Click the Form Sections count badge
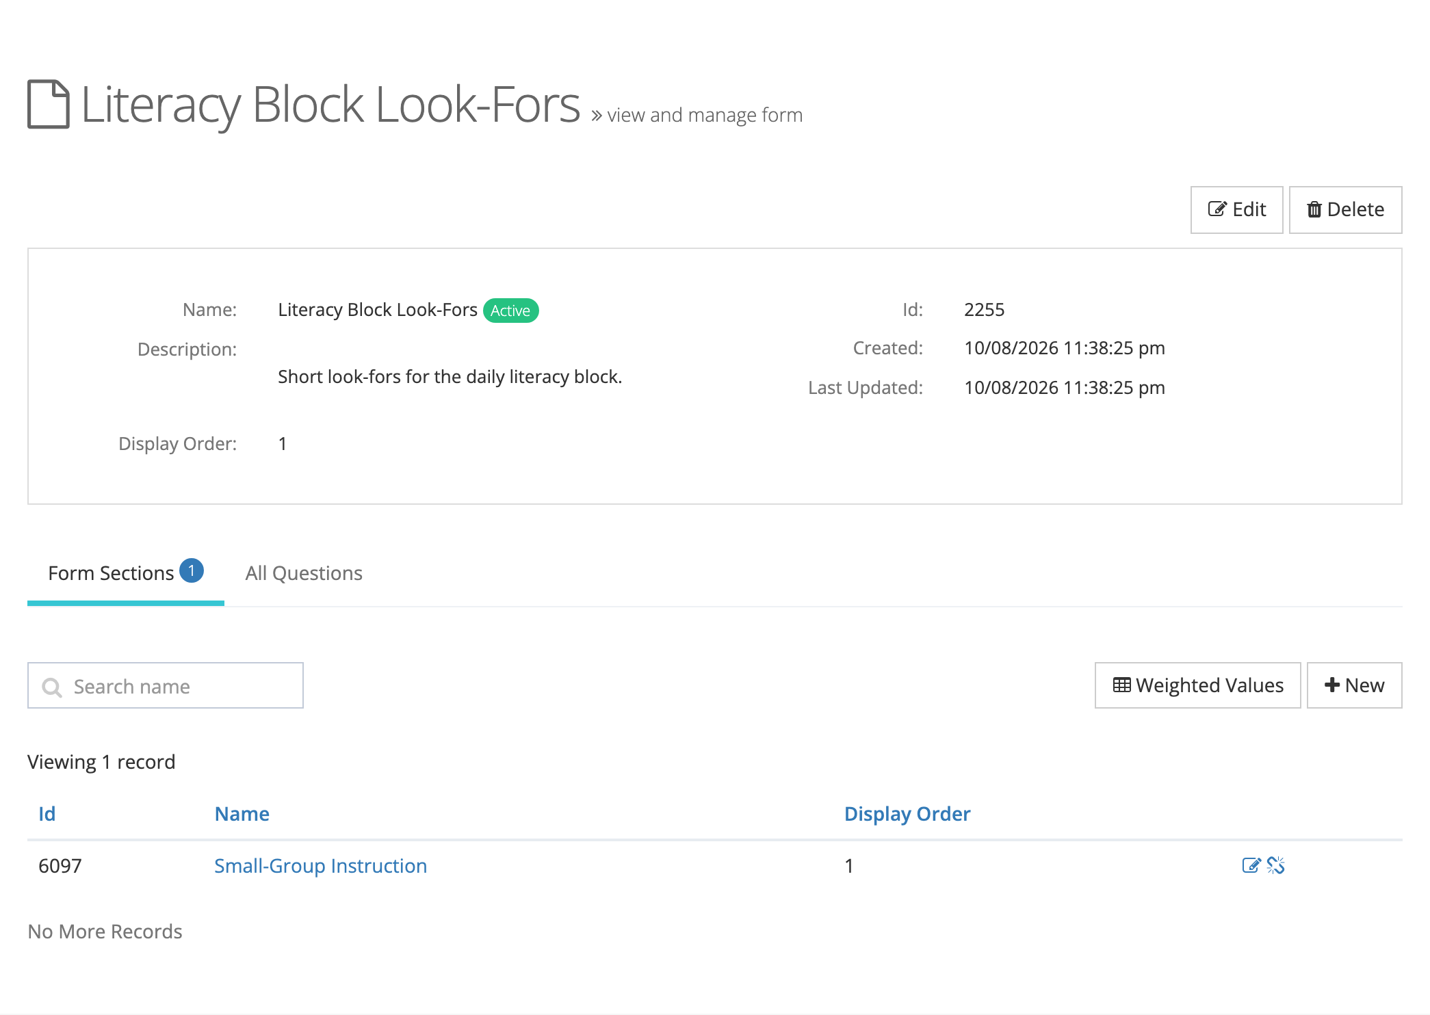The height and width of the screenshot is (1015, 1430). [x=192, y=570]
